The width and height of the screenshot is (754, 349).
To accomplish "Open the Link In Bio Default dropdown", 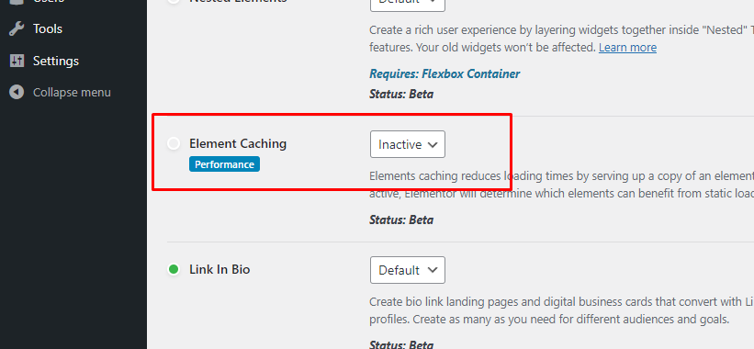I will coord(408,270).
